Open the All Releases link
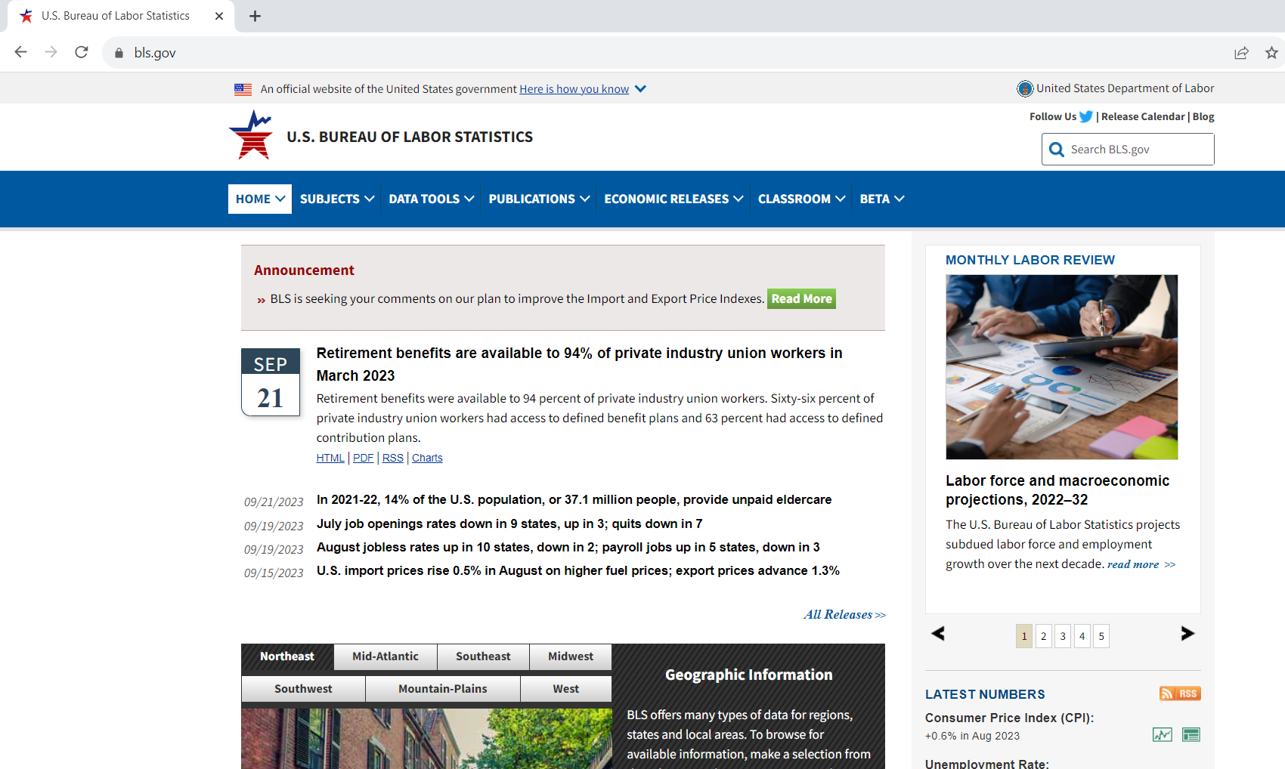 [x=844, y=615]
